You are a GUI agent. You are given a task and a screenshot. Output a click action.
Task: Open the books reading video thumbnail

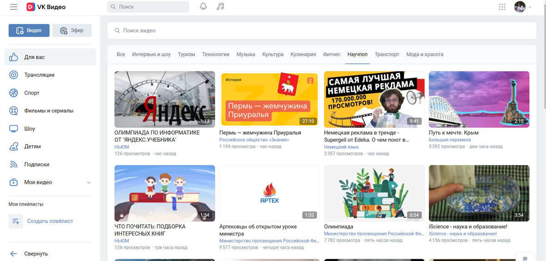[165, 193]
